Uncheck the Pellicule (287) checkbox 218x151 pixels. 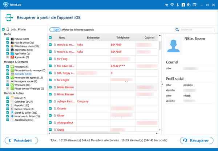(x=8, y=39)
